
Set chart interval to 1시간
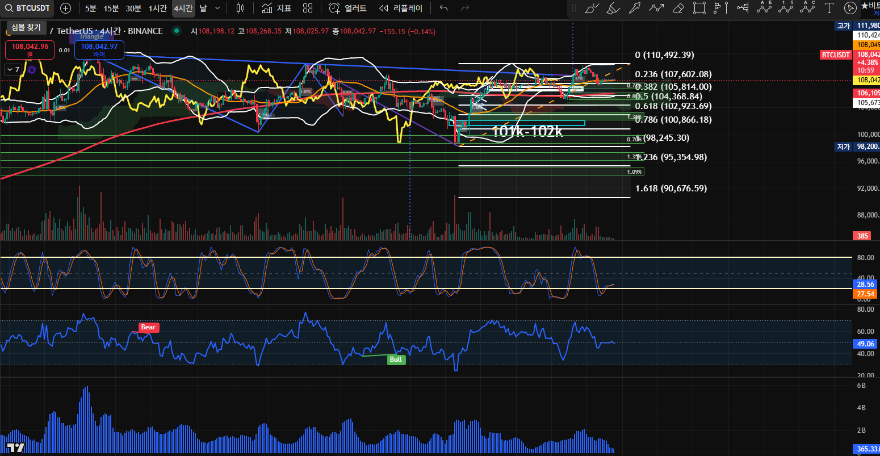157,9
